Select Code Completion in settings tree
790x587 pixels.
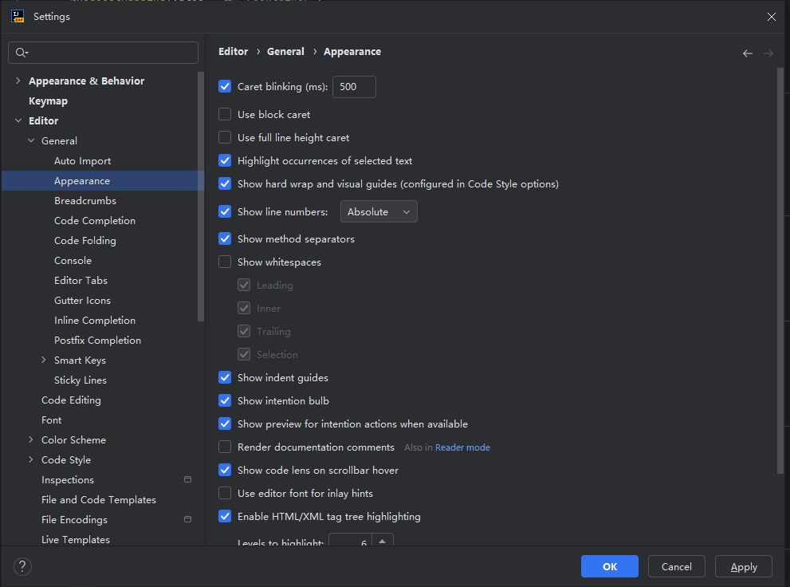point(95,221)
